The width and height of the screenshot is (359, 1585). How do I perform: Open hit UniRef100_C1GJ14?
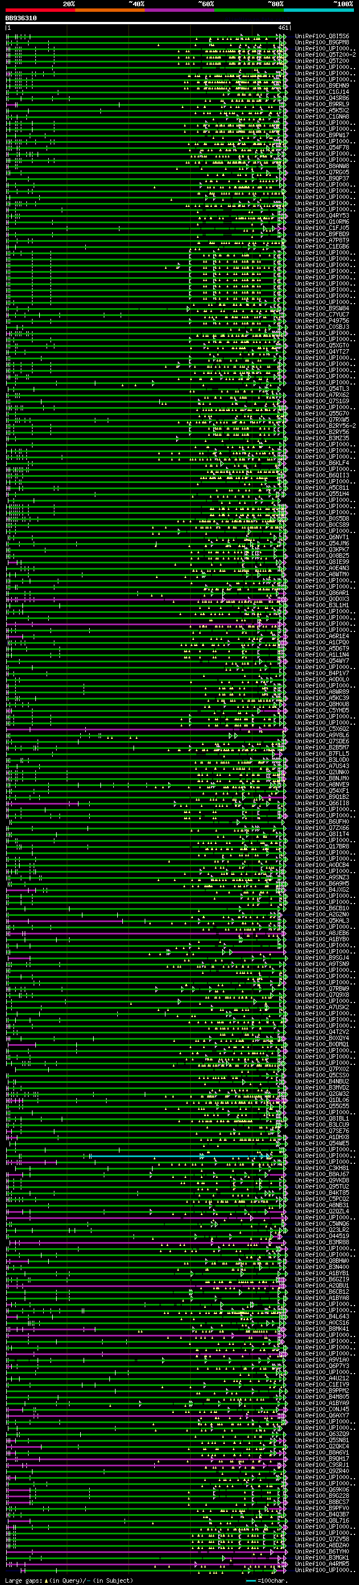(322, 92)
